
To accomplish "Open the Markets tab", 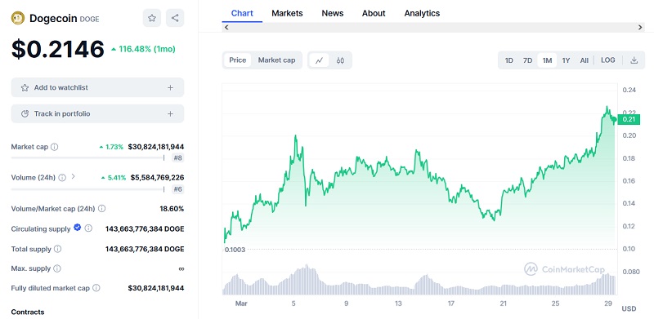I will point(287,13).
